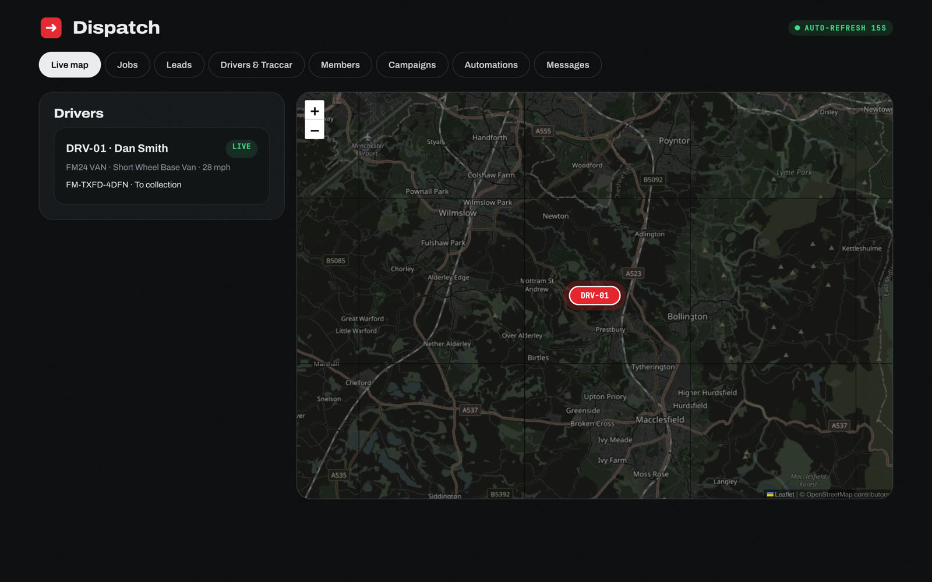Click the Prestbury map label
Screen dimensions: 932x582
coord(610,329)
